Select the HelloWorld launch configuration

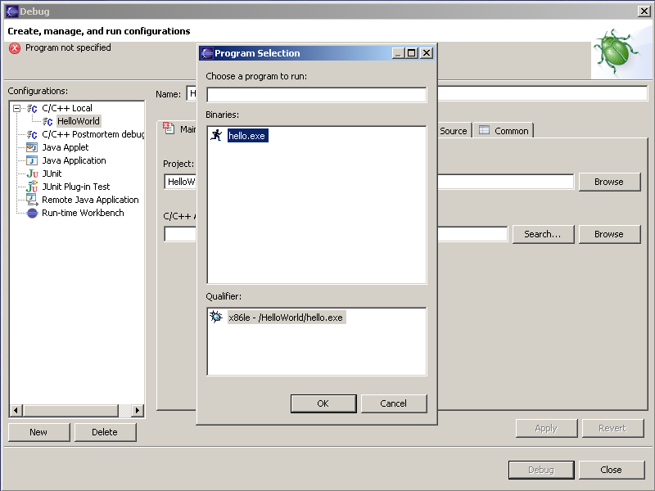[78, 121]
